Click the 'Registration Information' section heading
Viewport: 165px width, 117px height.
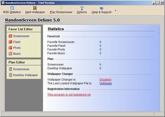[63, 89]
